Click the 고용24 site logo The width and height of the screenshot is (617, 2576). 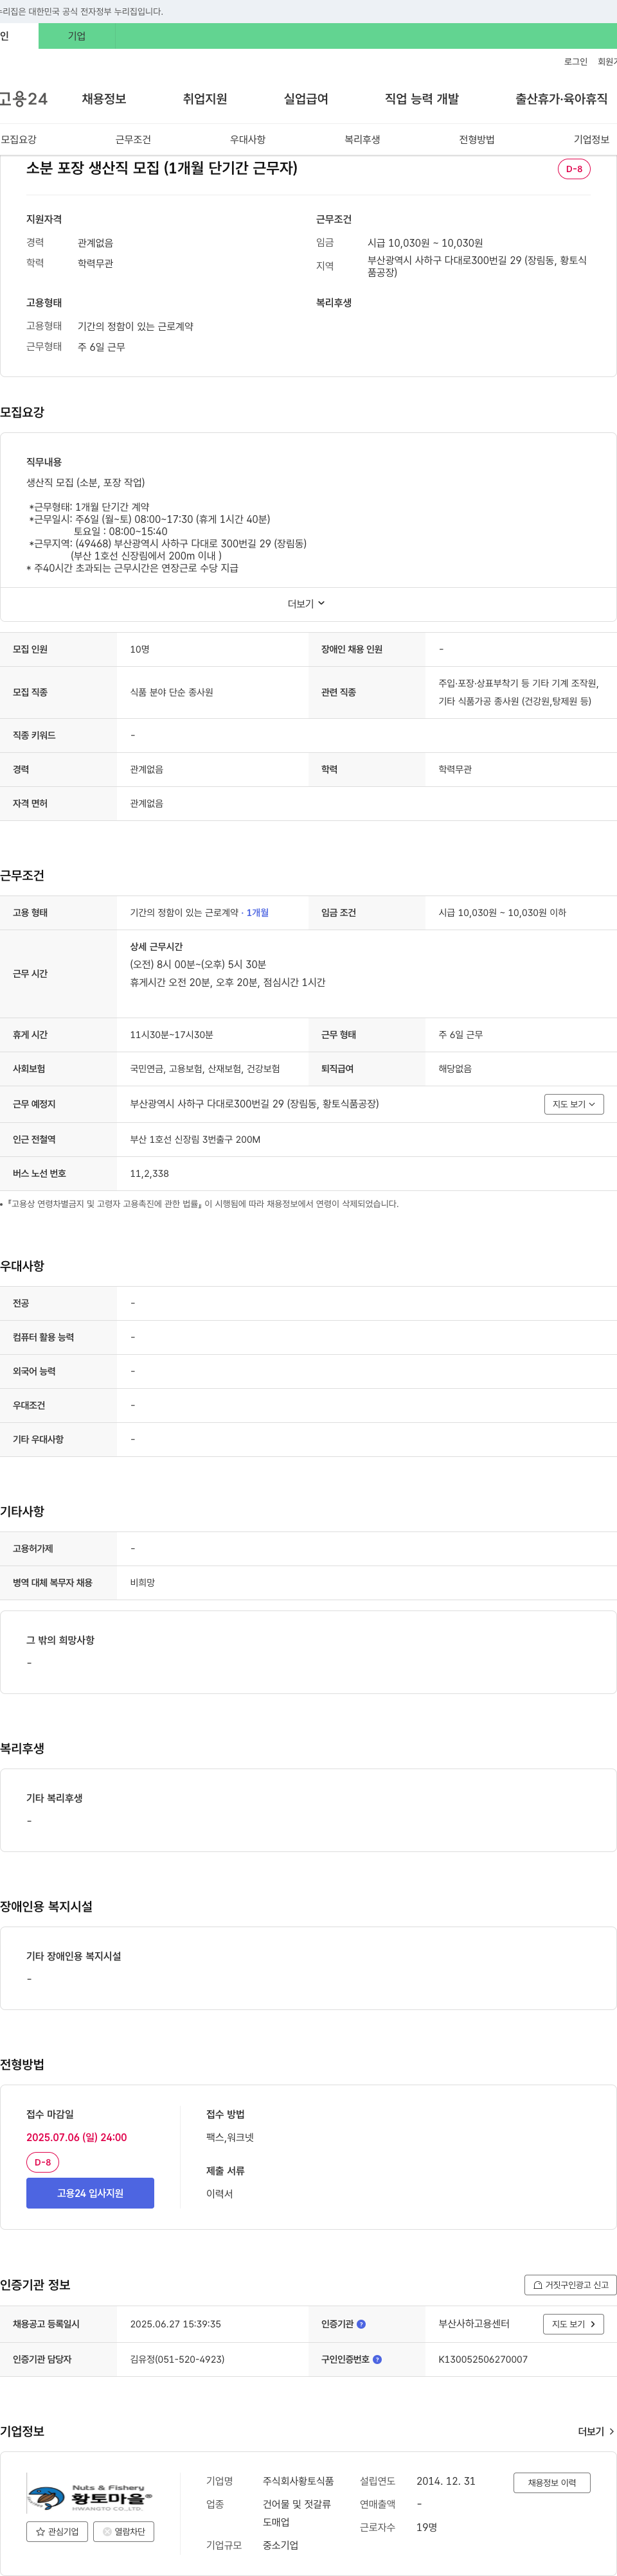[23, 99]
